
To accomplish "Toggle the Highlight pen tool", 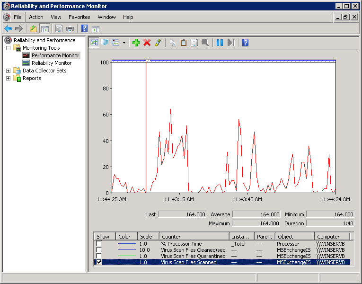I will pos(158,43).
